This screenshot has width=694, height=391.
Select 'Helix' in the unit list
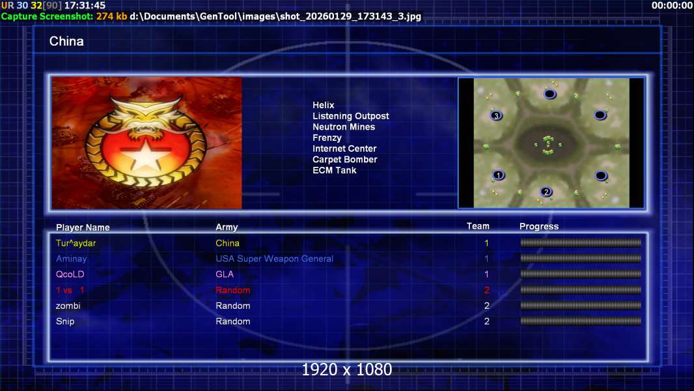[323, 105]
